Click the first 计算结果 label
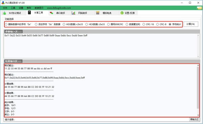 (x=9, y=84)
